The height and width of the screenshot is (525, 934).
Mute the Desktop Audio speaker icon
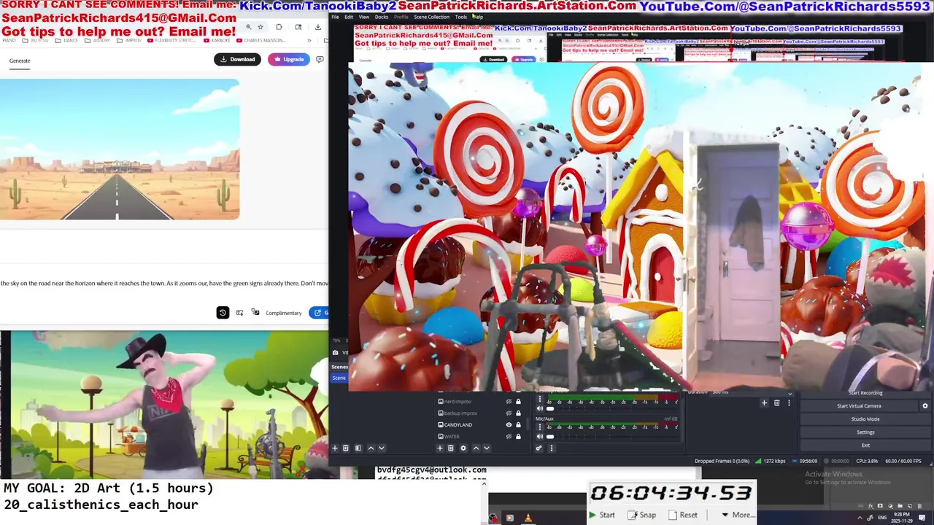coord(540,408)
